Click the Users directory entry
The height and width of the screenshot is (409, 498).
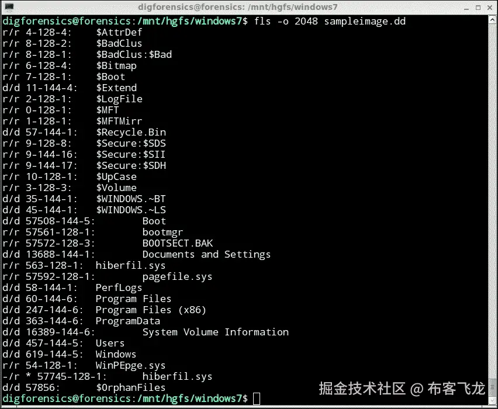coord(110,344)
